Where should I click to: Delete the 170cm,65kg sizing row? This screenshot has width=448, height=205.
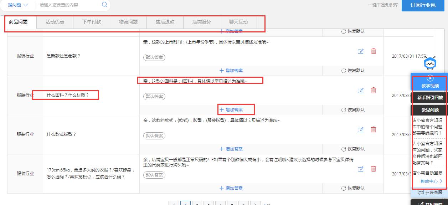point(374,169)
